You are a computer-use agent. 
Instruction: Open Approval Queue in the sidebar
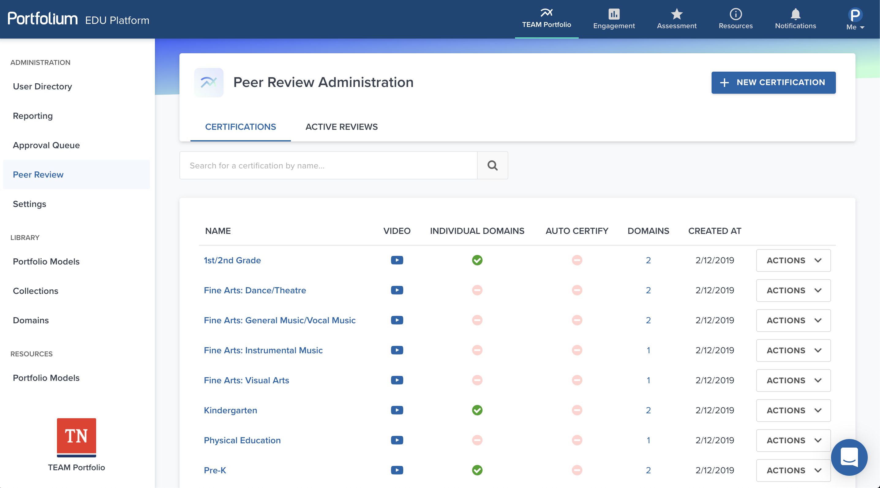point(46,145)
